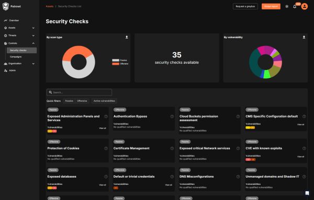
Task: Toggle Offensive legend entry in scan type chart
Action: (120, 64)
